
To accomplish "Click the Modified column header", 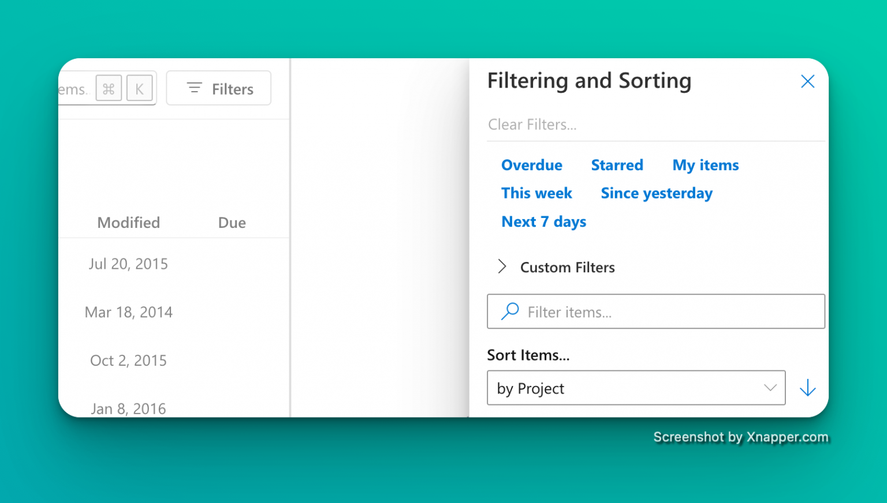I will click(x=128, y=223).
